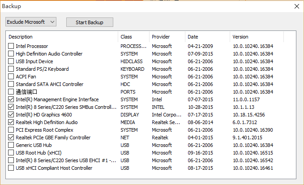Check the Intel Processor checkbox

point(11,46)
